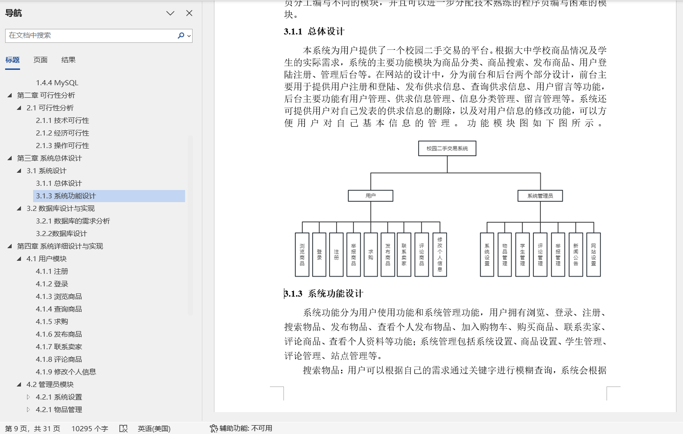Go to 4.1.6 发布商品 heading
This screenshot has width=683, height=434.
tap(59, 334)
